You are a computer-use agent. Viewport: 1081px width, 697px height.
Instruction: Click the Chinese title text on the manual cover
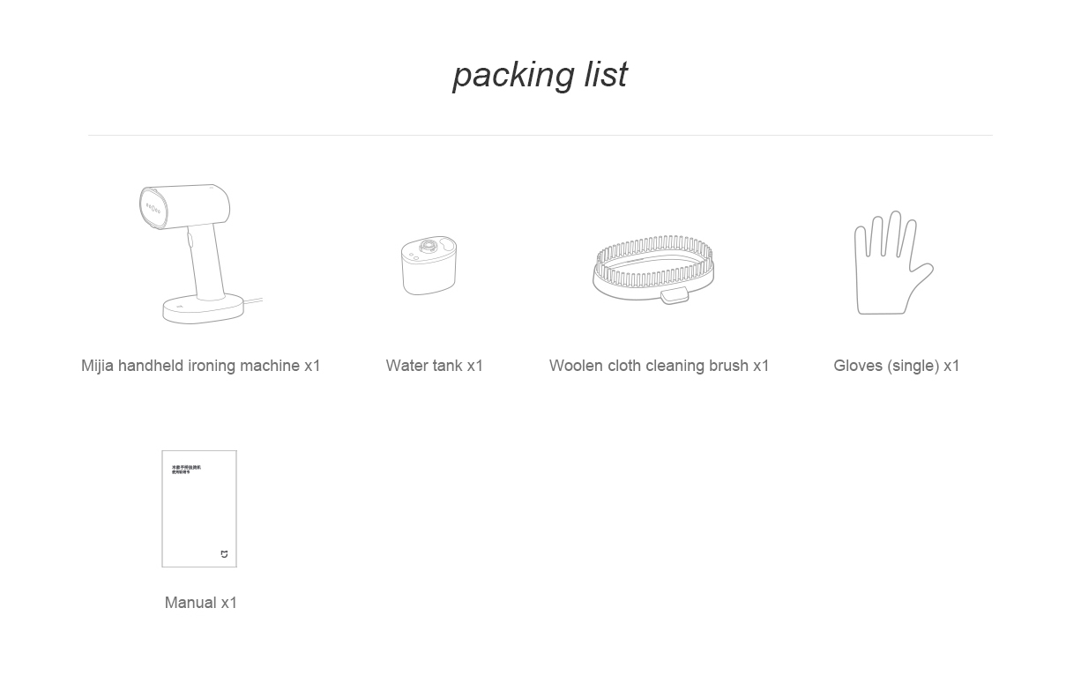pyautogui.click(x=186, y=470)
